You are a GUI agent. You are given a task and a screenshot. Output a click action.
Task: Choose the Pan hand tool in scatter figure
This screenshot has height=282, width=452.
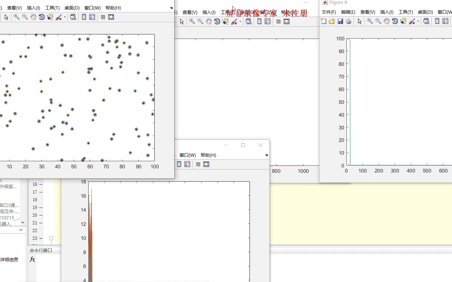tap(33, 17)
